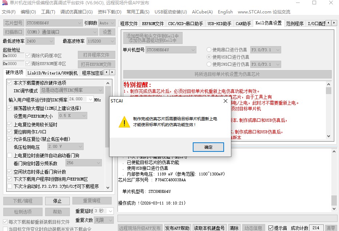This screenshot has width=339, height=231.
Task: Open the CDC/HID-串口助手 tab
Action: (x=186, y=24)
